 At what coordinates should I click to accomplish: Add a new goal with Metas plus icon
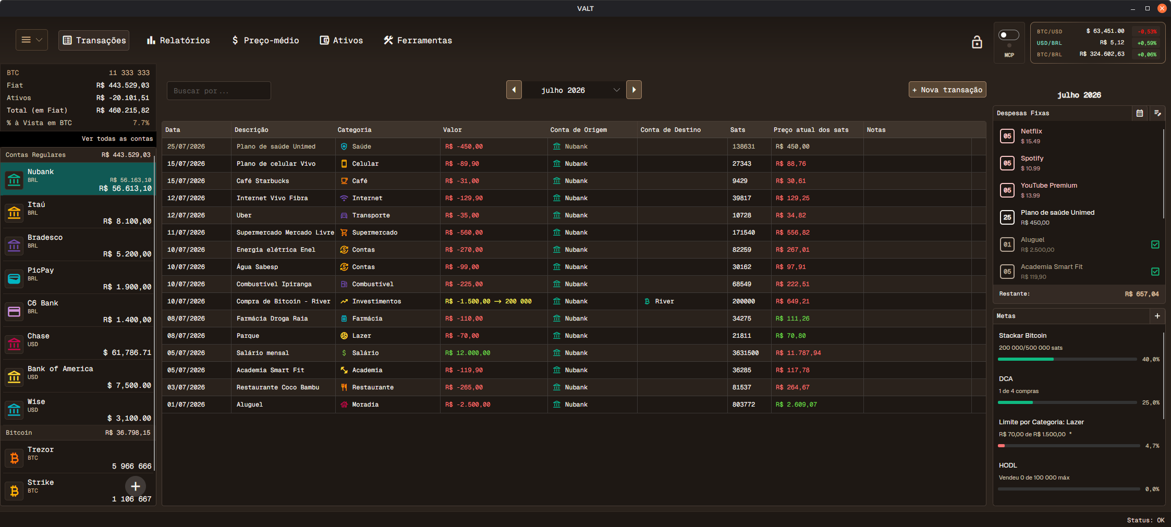[x=1157, y=316]
